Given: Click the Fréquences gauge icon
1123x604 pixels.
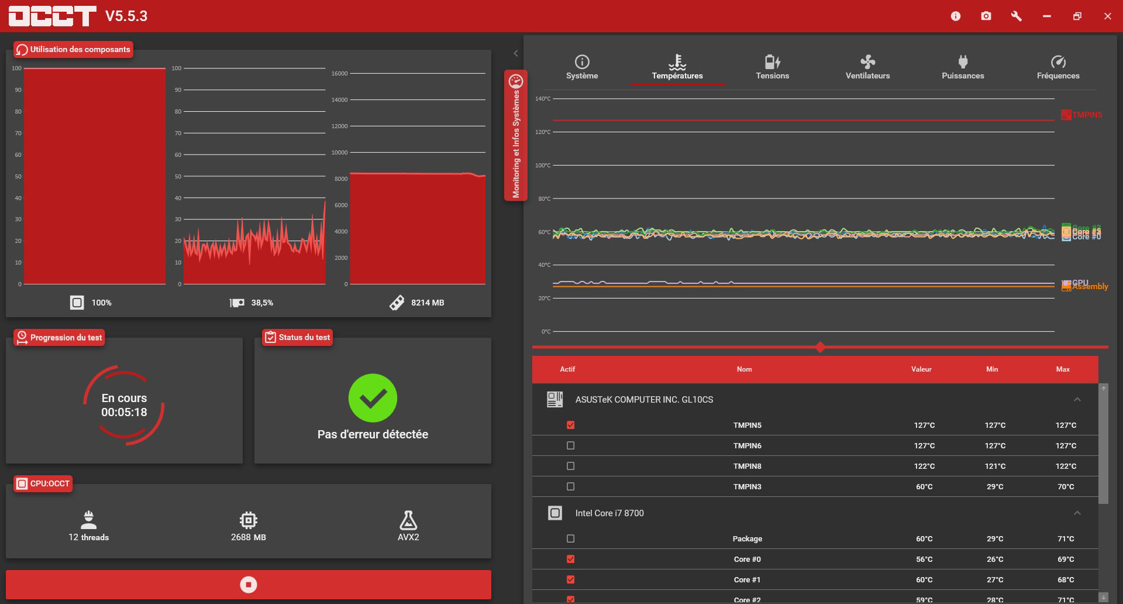Looking at the screenshot, I should 1058,61.
